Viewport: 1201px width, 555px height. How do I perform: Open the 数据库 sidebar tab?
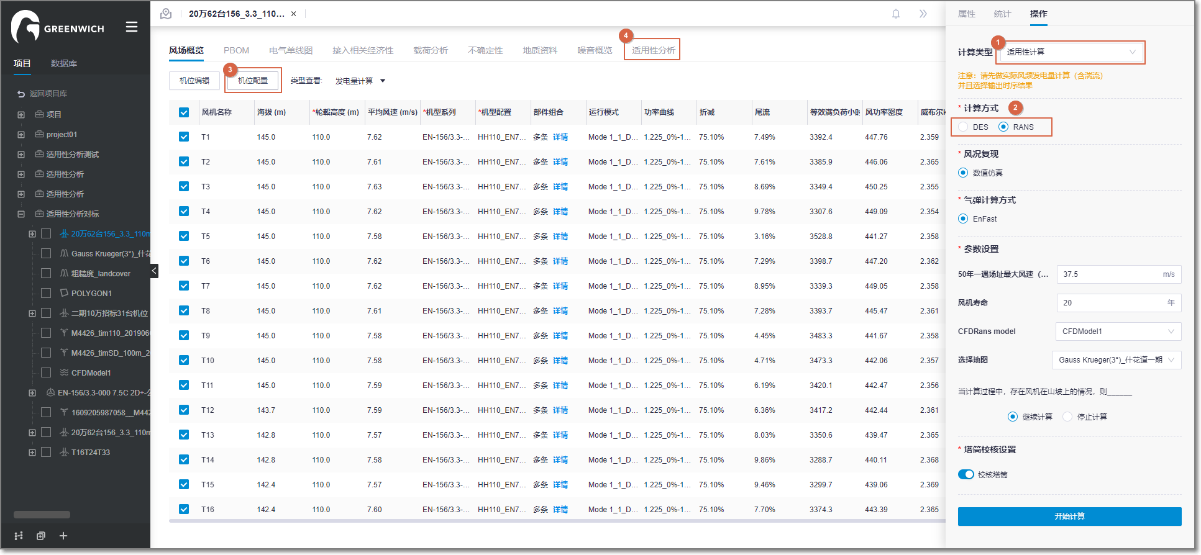[63, 63]
